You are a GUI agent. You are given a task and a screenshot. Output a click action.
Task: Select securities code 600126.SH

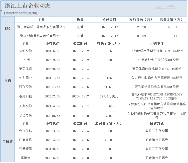click(x=52, y=51)
